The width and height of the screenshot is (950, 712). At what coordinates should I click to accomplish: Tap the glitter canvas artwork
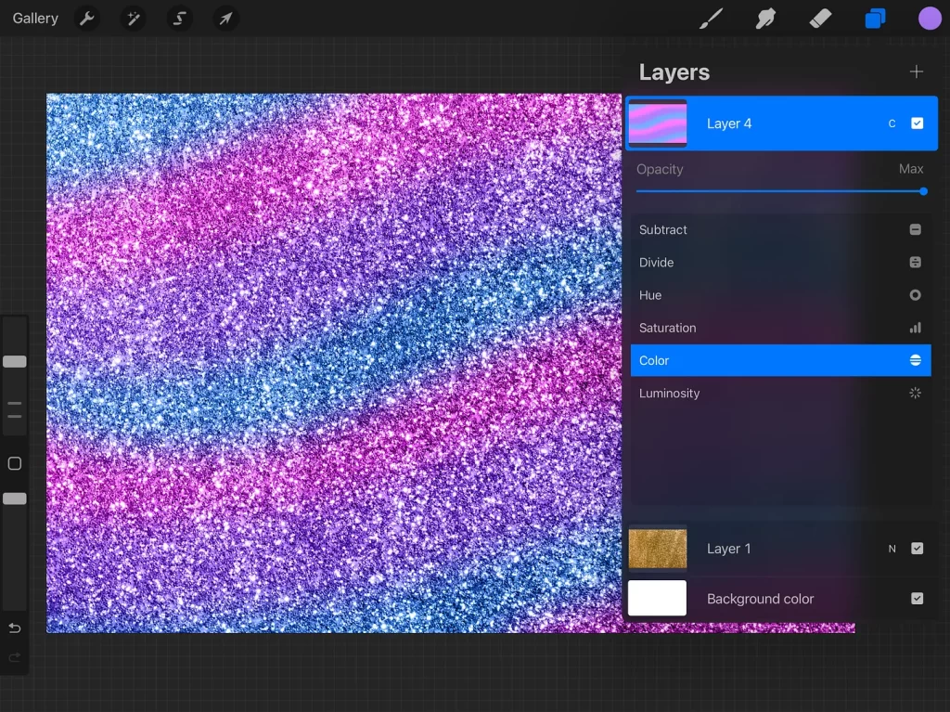click(x=334, y=363)
